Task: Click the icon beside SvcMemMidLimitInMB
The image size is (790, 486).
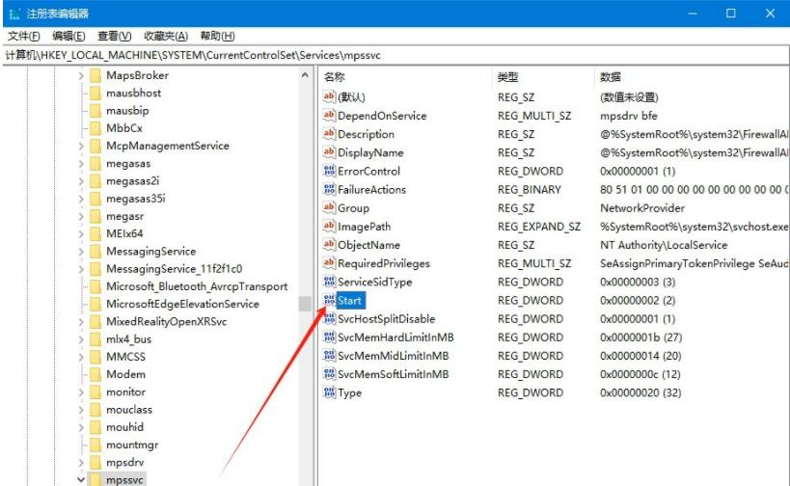Action: pyautogui.click(x=329, y=356)
